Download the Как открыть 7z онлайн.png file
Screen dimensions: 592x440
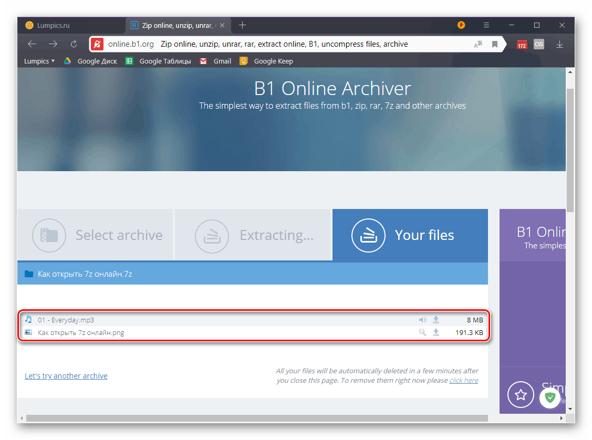(435, 332)
